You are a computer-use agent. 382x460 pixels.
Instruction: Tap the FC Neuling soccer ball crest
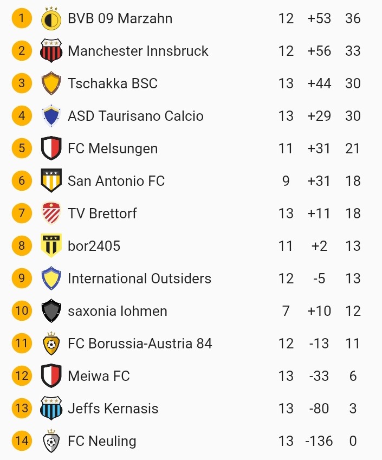(x=51, y=441)
